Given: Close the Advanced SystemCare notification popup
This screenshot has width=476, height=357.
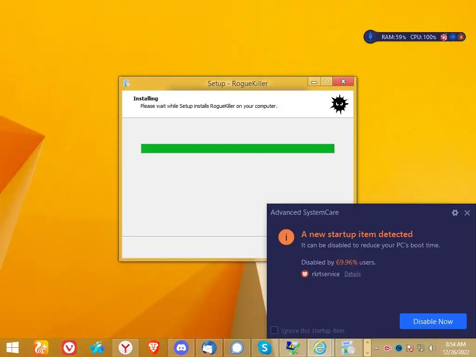Looking at the screenshot, I should pyautogui.click(x=467, y=213).
